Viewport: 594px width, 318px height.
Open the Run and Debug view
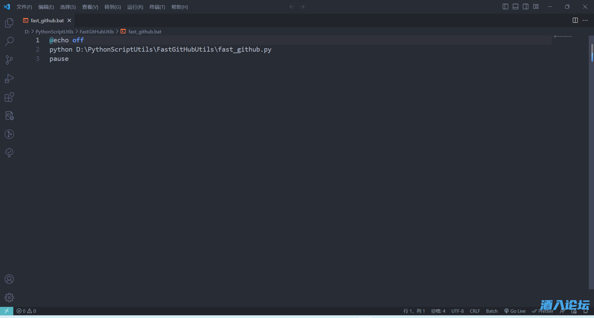[x=9, y=78]
